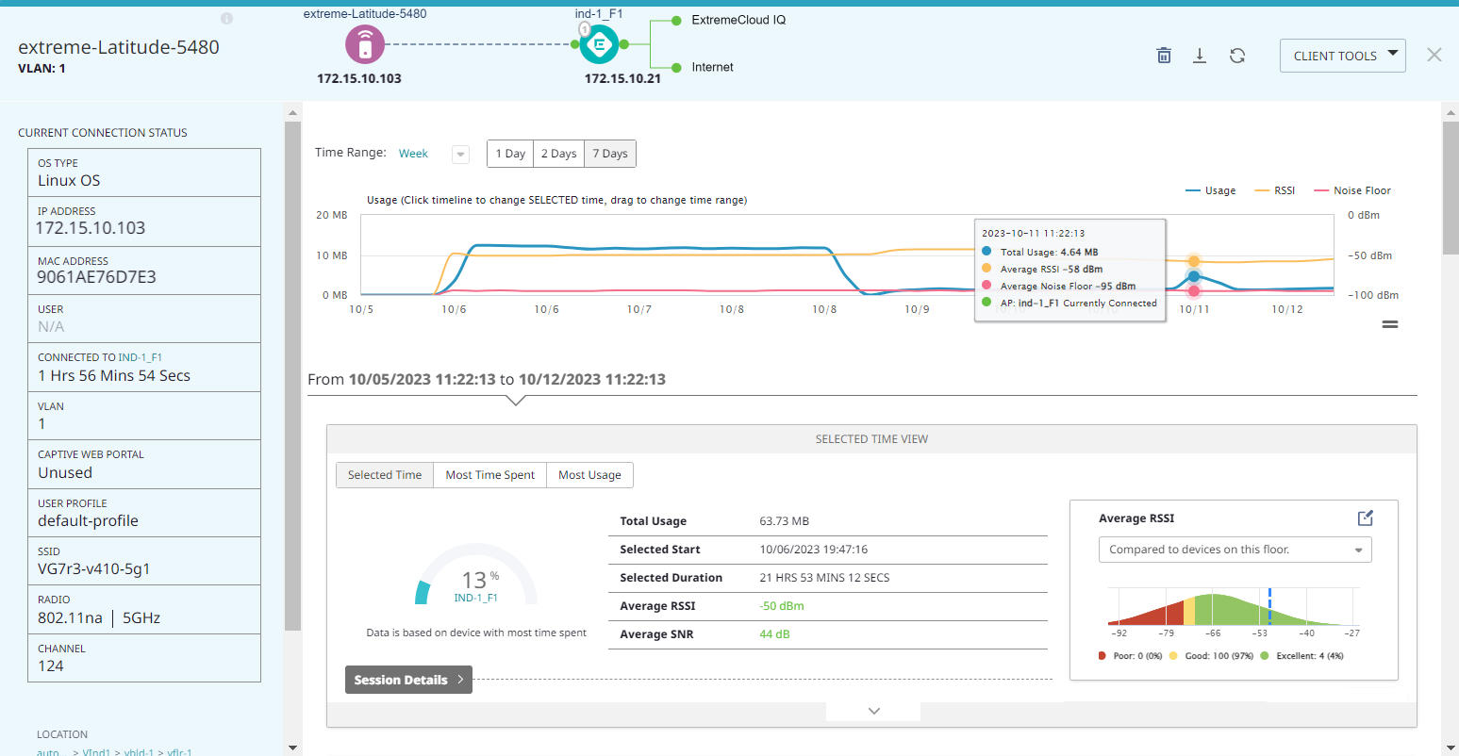Toggle the RSSI series in chart legend
1459x756 pixels.
(1275, 190)
